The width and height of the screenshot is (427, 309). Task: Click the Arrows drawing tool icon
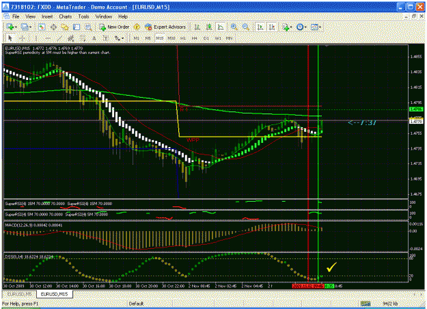click(118, 38)
